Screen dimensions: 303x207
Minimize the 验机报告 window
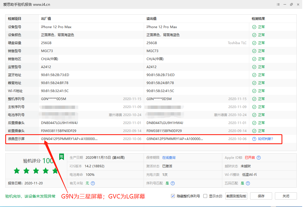point(285,4)
